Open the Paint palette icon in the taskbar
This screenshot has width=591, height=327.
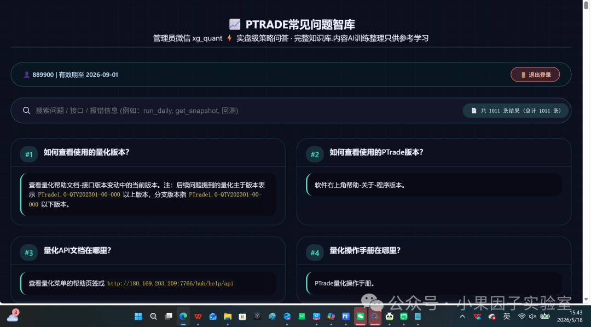click(272, 317)
